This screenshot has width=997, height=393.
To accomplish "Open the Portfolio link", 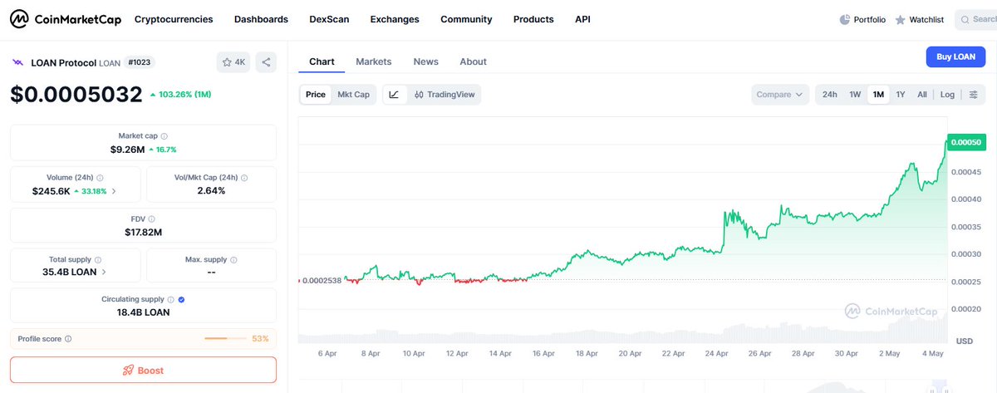I will tap(862, 19).
